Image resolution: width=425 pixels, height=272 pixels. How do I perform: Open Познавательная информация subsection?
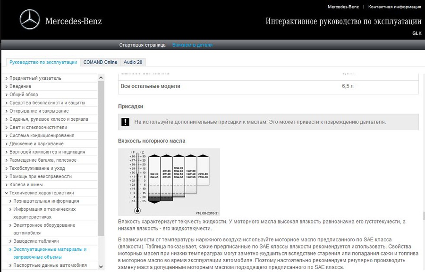pyautogui.click(x=46, y=201)
